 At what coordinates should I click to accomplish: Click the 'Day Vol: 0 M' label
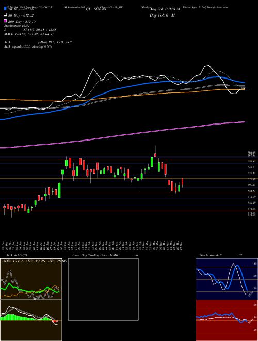(x=162, y=15)
